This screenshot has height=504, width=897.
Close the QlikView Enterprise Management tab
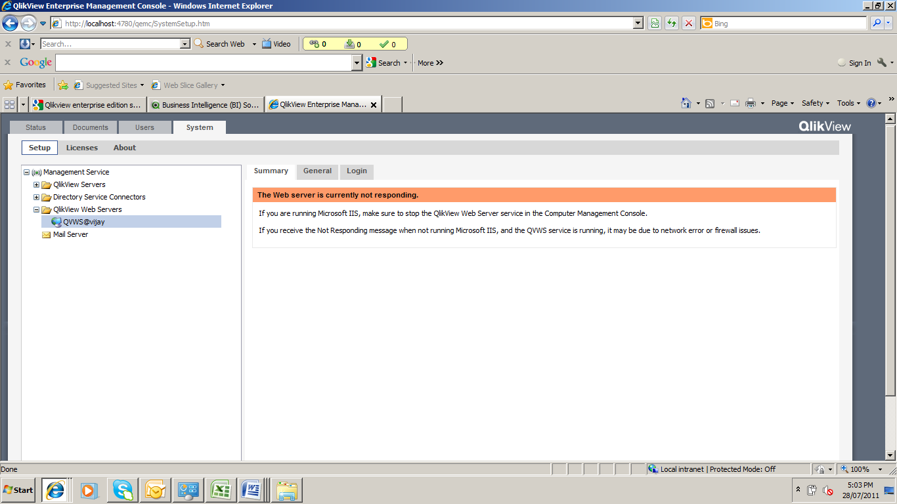[x=374, y=105]
